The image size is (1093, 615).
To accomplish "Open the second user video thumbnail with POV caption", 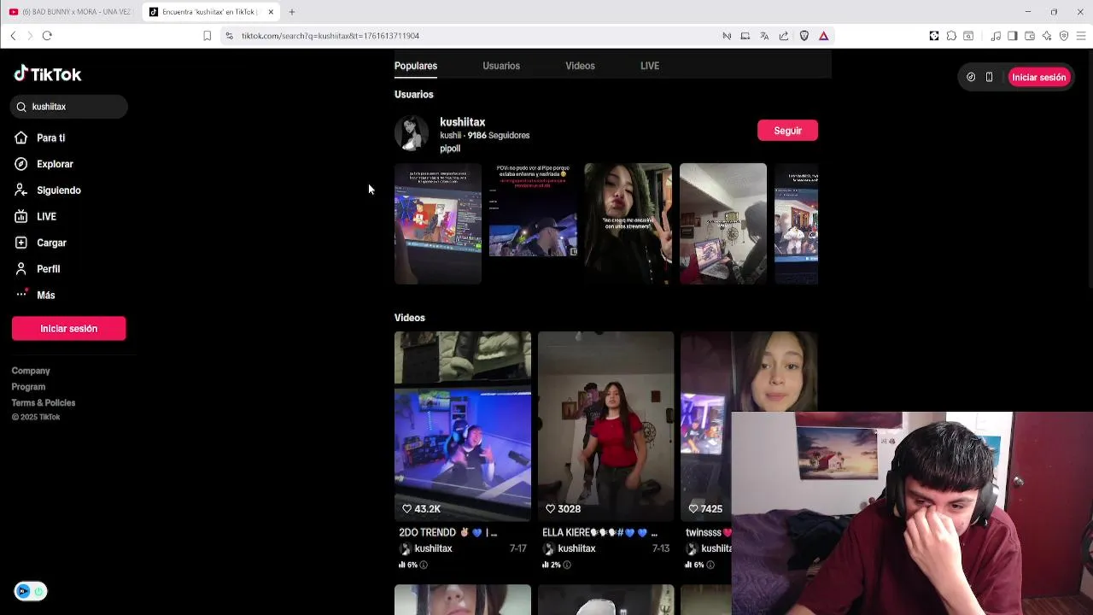I will click(533, 224).
